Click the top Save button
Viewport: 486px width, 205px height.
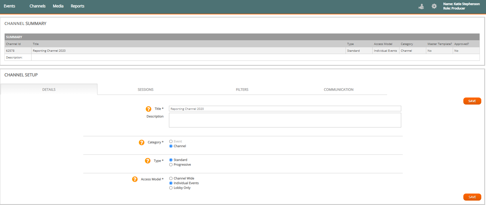[x=472, y=101]
